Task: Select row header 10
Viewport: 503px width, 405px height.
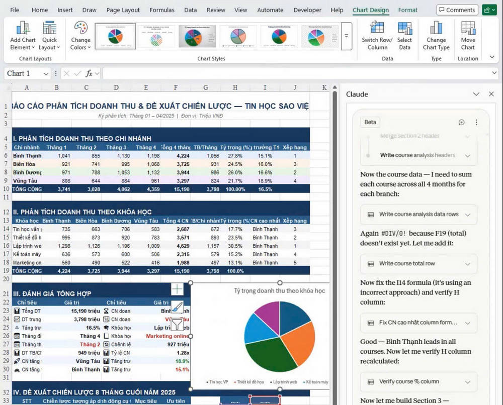Action: pos(6,189)
